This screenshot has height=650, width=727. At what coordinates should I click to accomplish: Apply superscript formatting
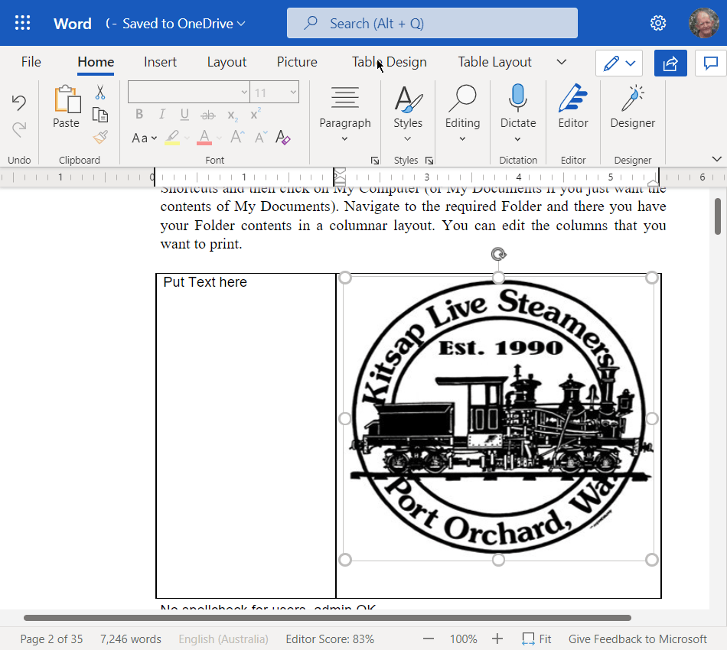tap(256, 114)
